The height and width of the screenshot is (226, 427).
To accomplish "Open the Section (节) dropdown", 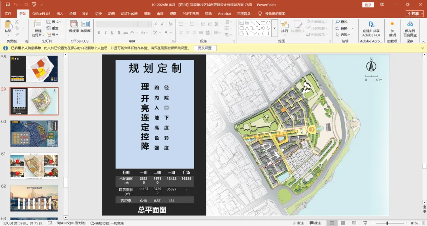I will 53,35.
